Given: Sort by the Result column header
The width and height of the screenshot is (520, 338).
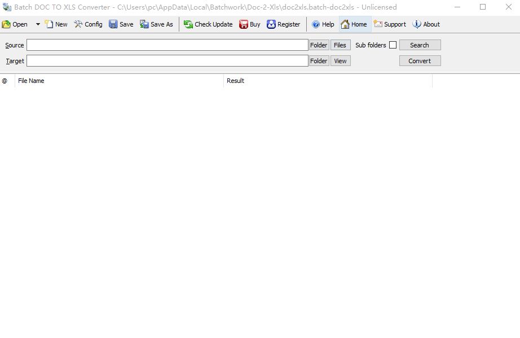Looking at the screenshot, I should [x=328, y=81].
